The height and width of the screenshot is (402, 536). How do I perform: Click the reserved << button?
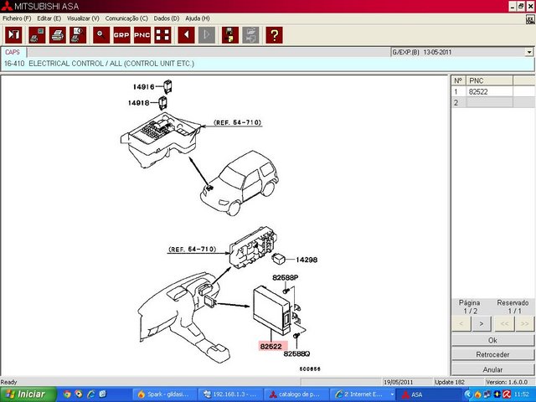[504, 324]
